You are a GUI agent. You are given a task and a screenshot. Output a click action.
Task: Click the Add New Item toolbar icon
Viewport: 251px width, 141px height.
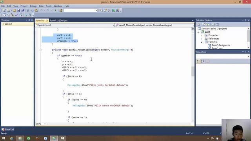click(x=9, y=11)
